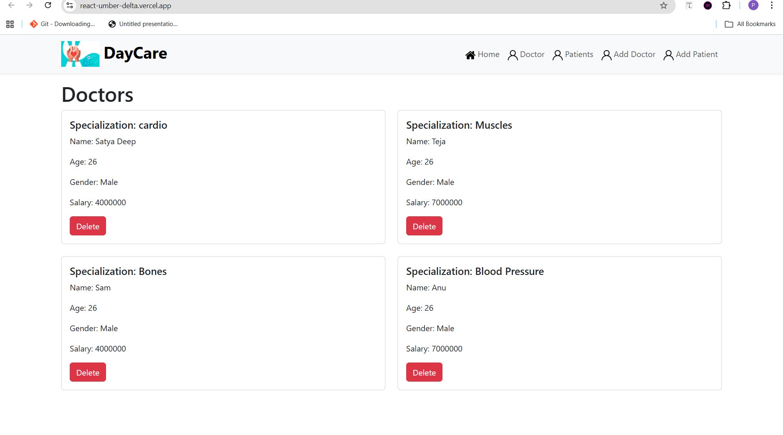This screenshot has width=783, height=435.
Task: Open the All Bookmarks folder
Action: (x=750, y=24)
